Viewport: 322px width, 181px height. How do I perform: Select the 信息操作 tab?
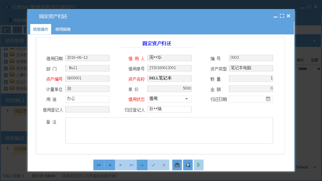pos(40,29)
